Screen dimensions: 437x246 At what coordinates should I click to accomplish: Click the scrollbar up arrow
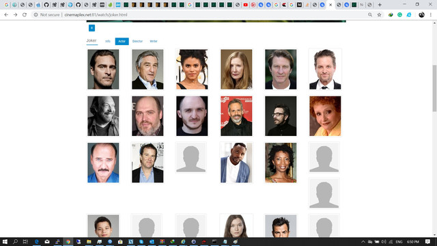[434, 23]
